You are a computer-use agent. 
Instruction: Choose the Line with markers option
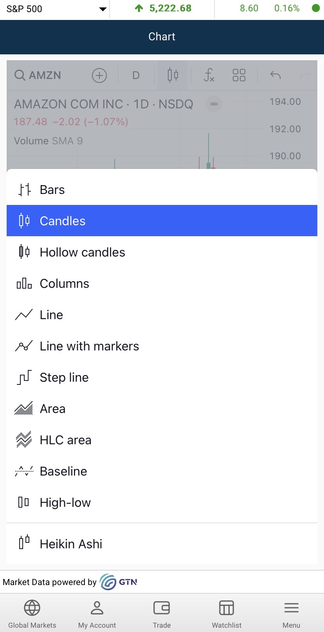tap(162, 346)
